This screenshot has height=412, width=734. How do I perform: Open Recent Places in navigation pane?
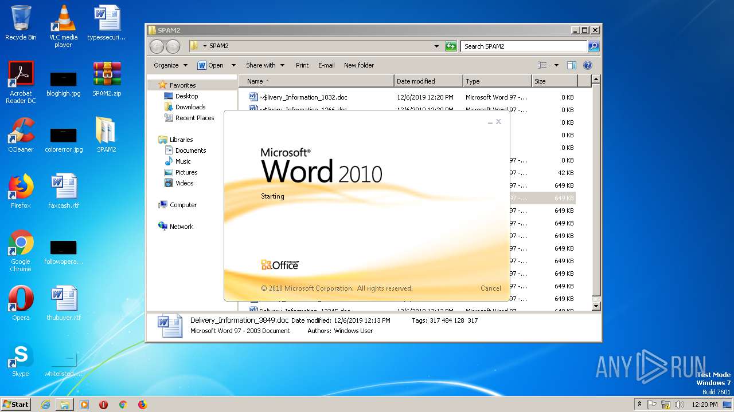pos(194,118)
